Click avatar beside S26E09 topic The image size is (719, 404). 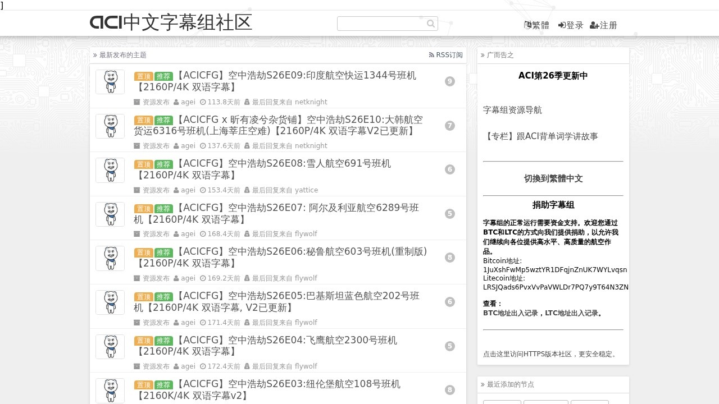pyautogui.click(x=110, y=82)
